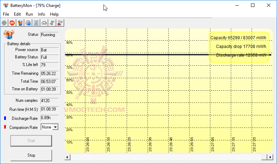Click Total Time value 06:53:07
The image size is (277, 164).
point(50,82)
